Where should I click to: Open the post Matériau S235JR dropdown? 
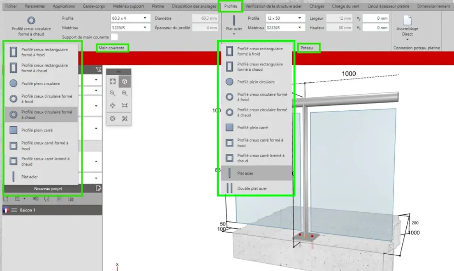coord(285,28)
